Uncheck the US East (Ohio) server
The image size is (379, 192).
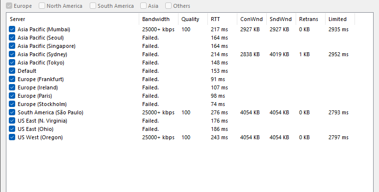tap(12, 129)
